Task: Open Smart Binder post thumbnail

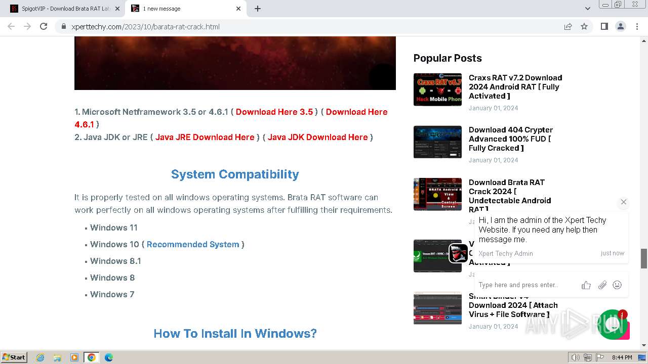Action: pyautogui.click(x=437, y=308)
